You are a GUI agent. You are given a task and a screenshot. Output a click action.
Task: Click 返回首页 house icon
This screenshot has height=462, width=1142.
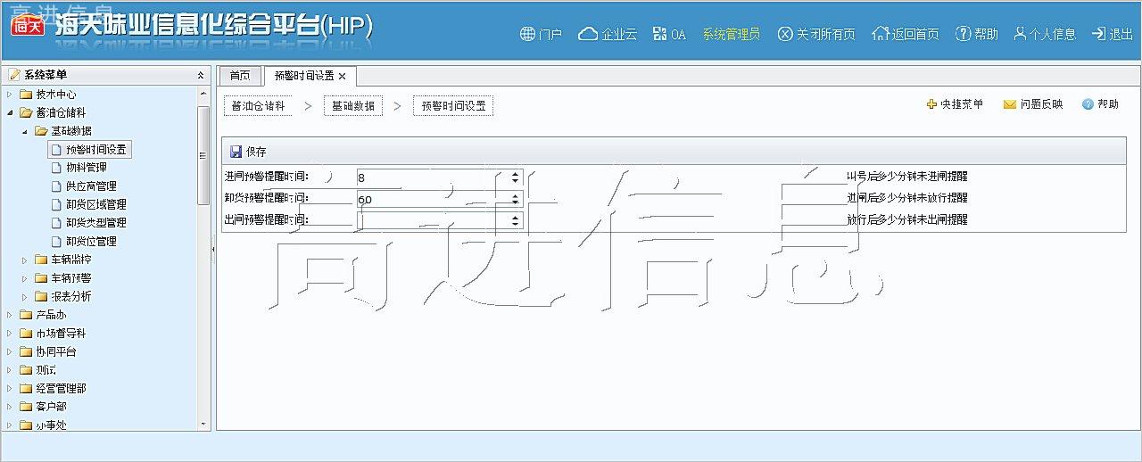pos(881,34)
